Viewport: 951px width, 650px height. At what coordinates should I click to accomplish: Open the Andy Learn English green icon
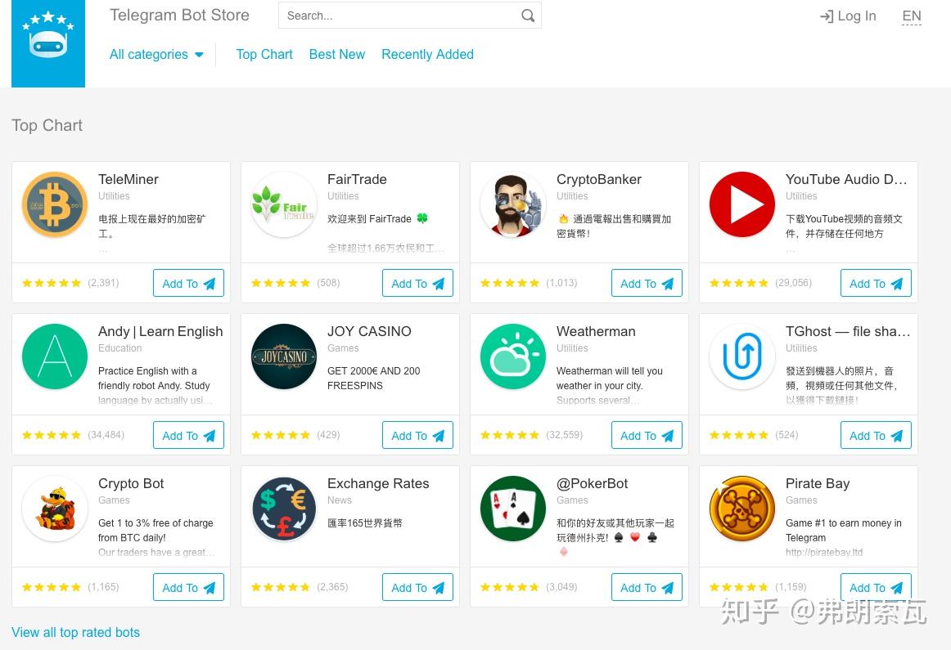[55, 356]
